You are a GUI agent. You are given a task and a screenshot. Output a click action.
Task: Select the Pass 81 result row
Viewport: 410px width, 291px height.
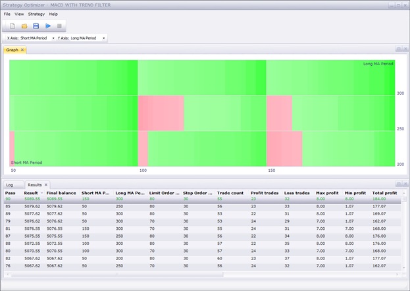point(203,228)
